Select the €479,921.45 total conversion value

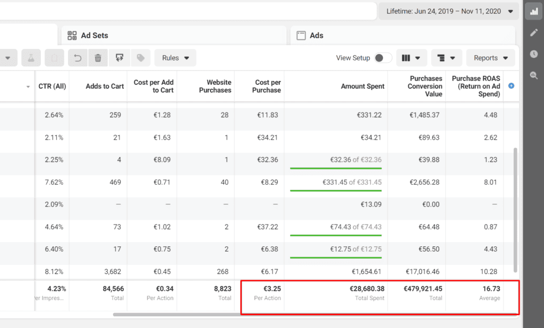(423, 289)
